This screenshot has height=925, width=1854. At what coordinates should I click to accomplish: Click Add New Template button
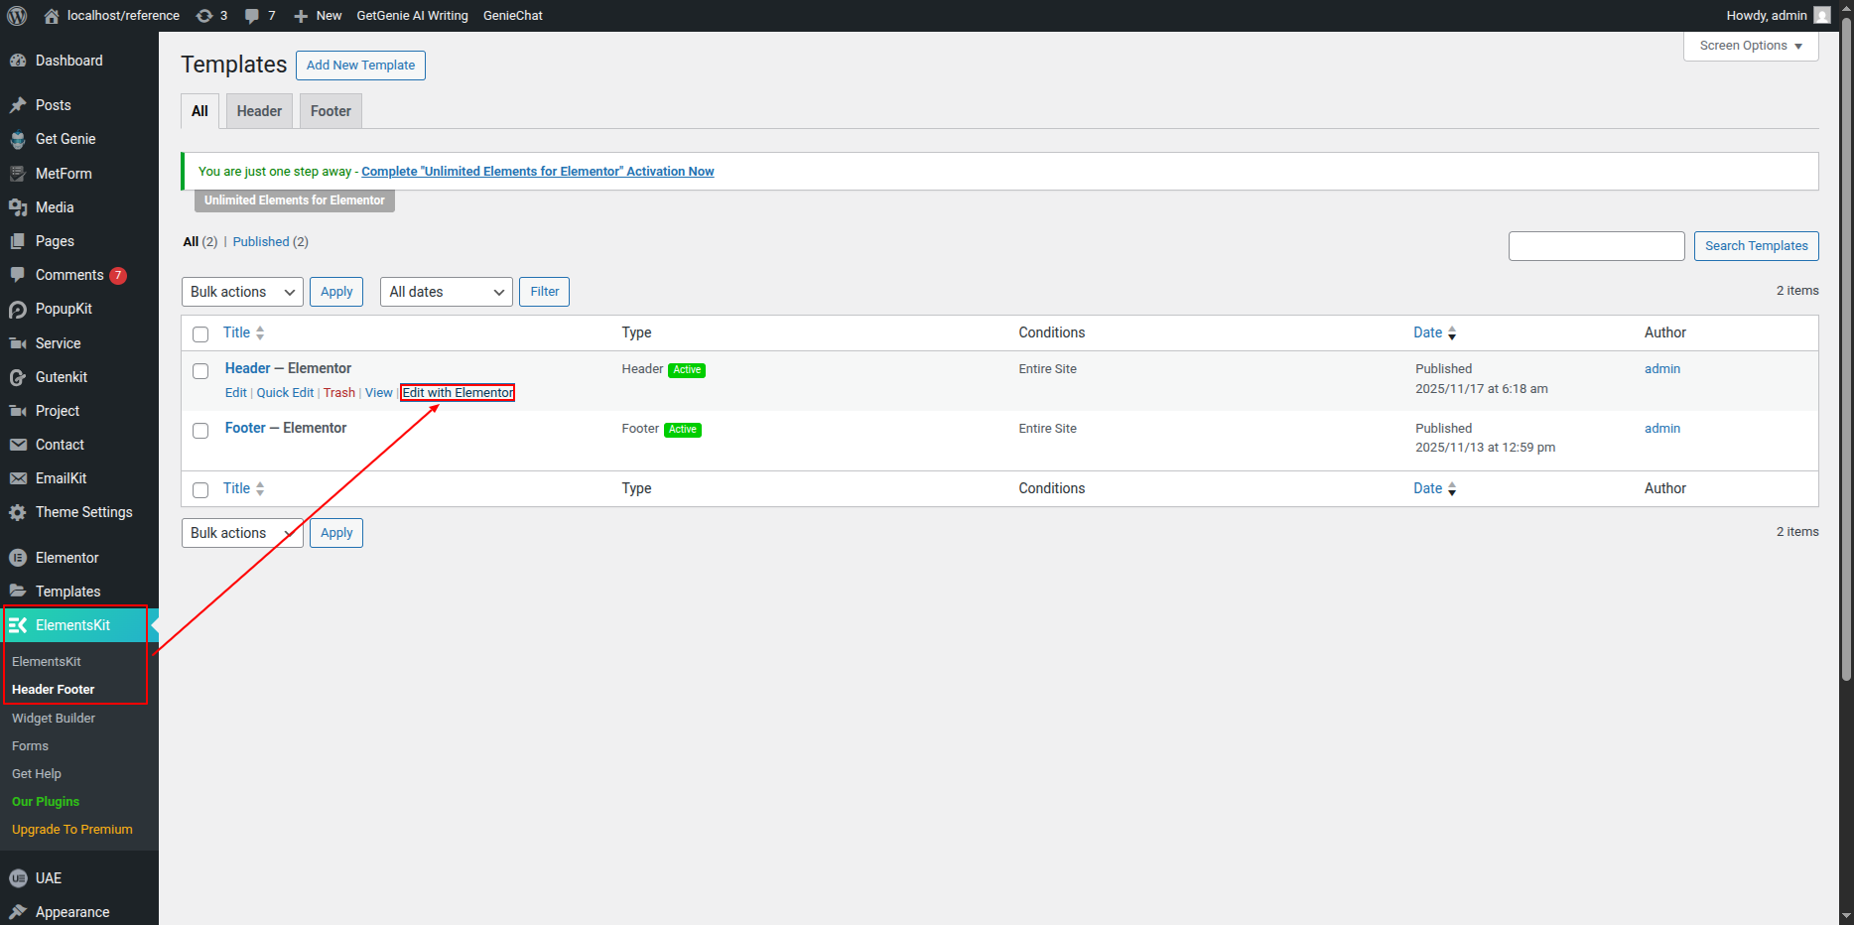pos(360,66)
